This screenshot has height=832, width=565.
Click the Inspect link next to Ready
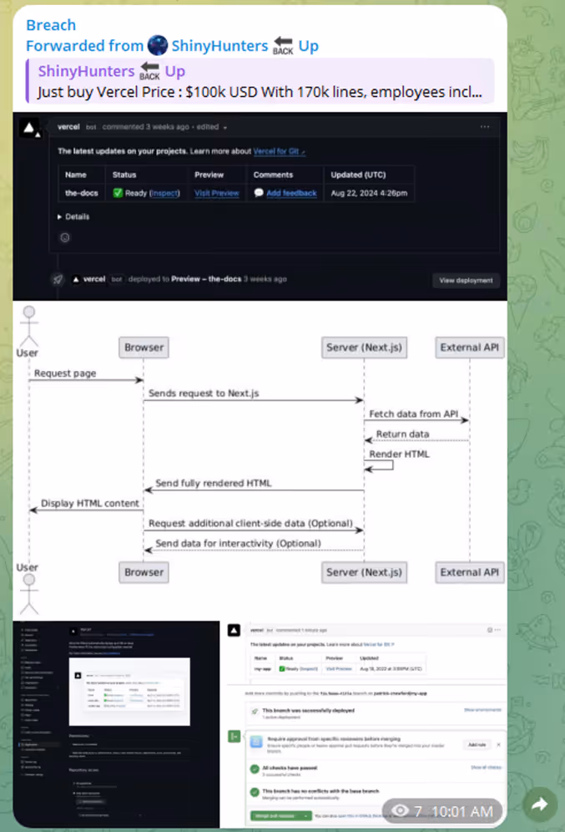(164, 193)
